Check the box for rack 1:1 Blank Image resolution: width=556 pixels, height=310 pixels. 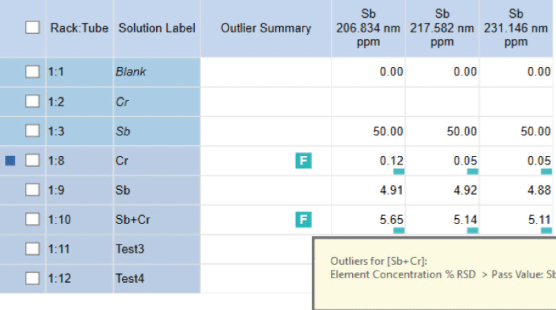[x=32, y=72]
